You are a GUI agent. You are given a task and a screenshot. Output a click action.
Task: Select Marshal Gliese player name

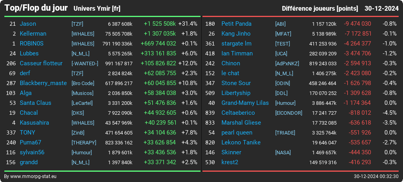click(x=241, y=123)
